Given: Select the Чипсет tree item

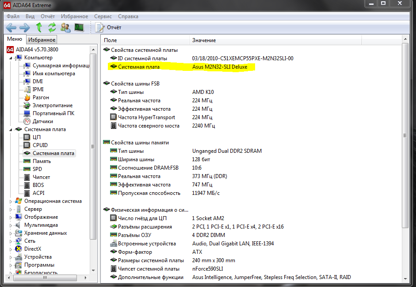Looking at the screenshot, I should (x=41, y=177).
